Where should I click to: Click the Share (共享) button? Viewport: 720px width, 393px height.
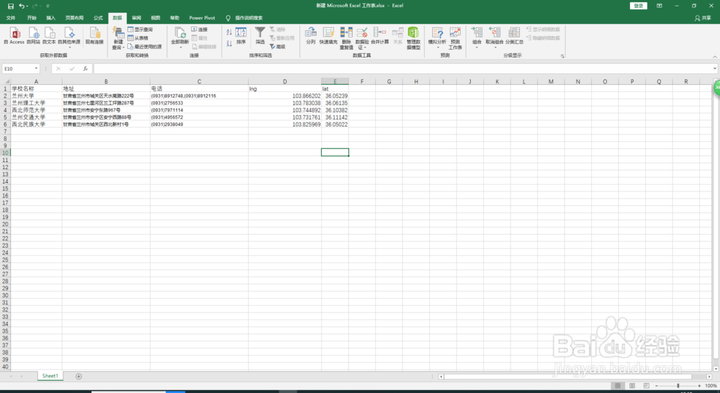(703, 18)
